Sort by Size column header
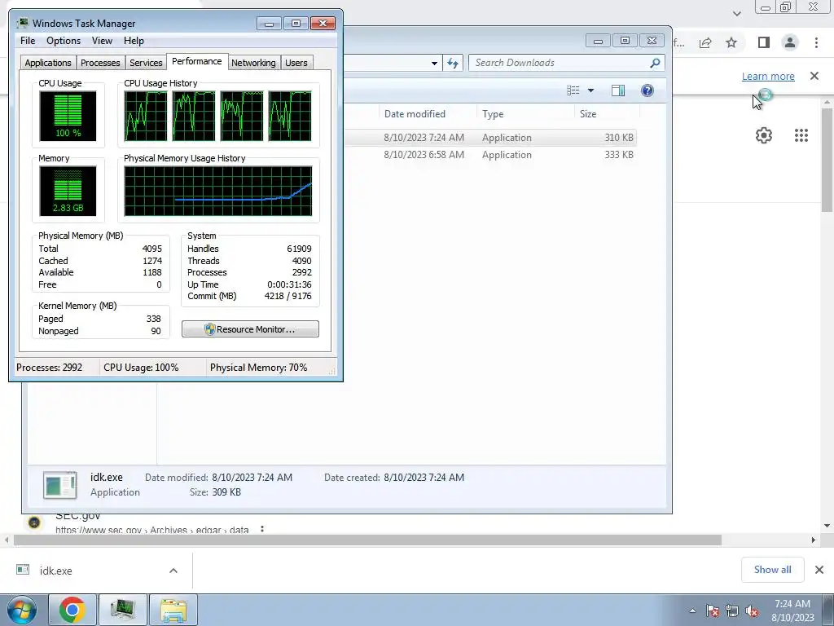This screenshot has height=626, width=834. (x=588, y=114)
